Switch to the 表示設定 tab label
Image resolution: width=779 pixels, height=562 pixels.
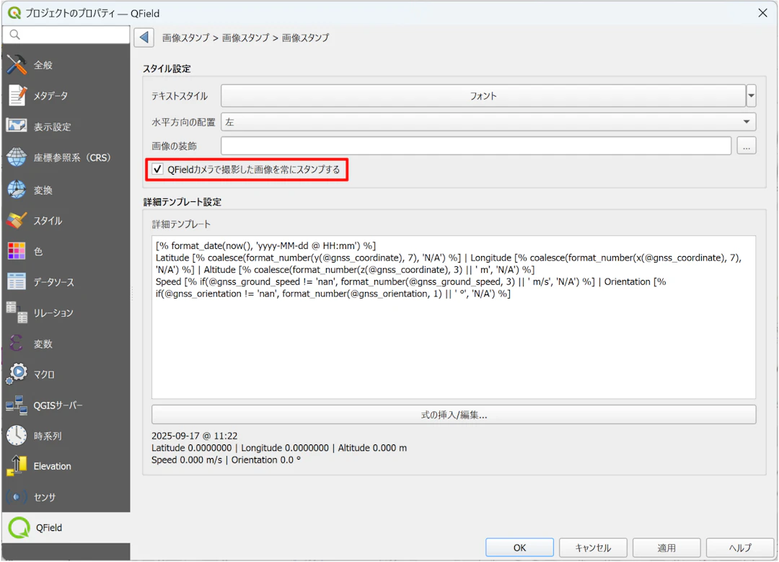(52, 127)
